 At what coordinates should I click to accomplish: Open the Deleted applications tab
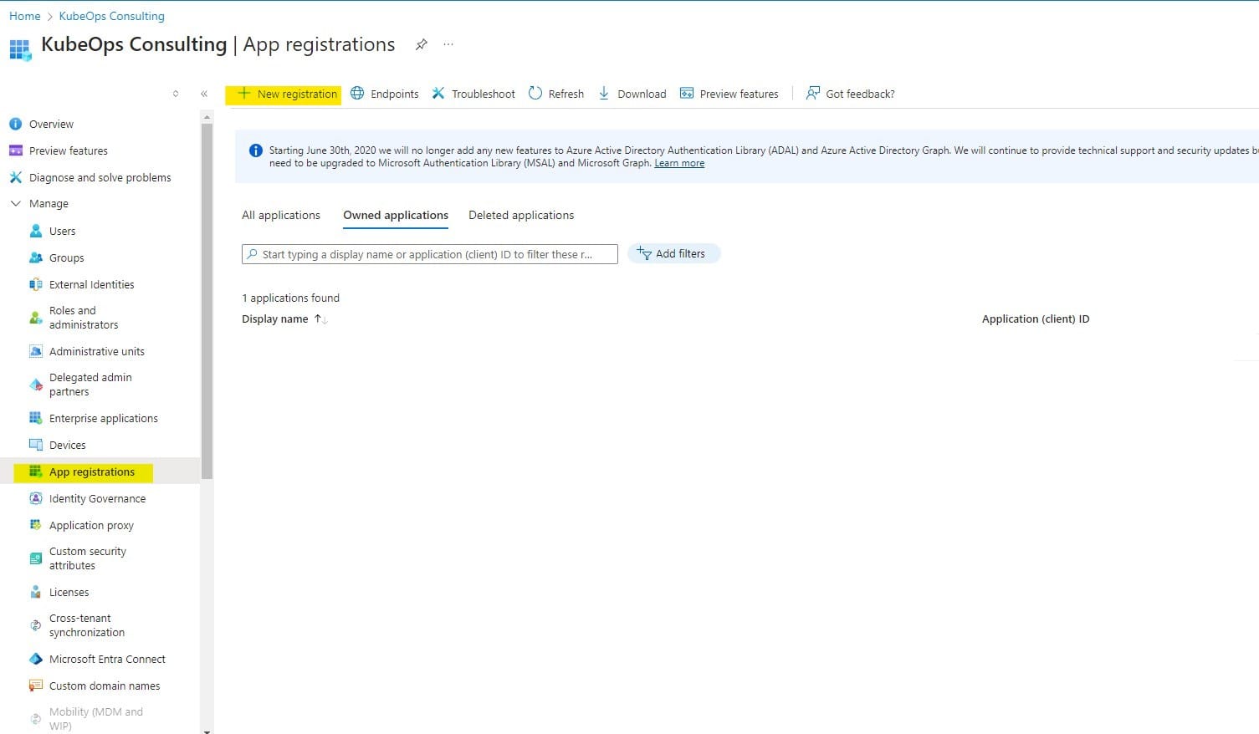point(521,215)
